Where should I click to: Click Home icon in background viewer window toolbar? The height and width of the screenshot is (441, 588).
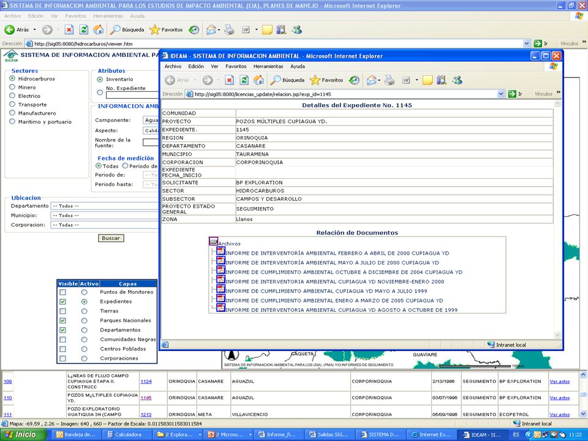point(98,29)
